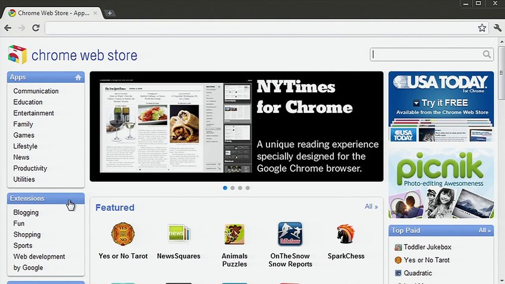Open the Yes or No Tarot featured icon
The image size is (505, 284).
(x=123, y=234)
